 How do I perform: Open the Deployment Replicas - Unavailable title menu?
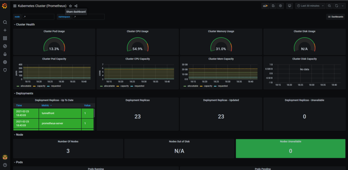click(x=305, y=100)
